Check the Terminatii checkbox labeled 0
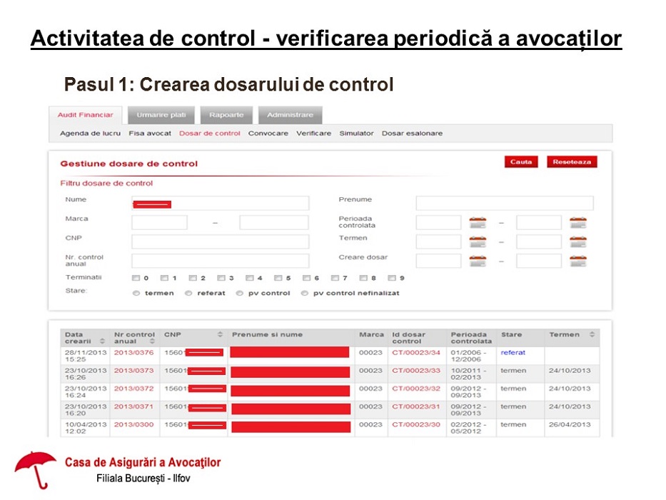666x500 pixels. [x=136, y=278]
